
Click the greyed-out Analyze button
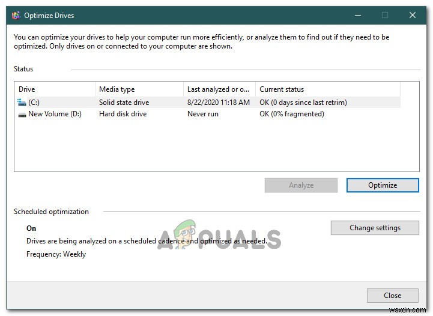coord(301,185)
